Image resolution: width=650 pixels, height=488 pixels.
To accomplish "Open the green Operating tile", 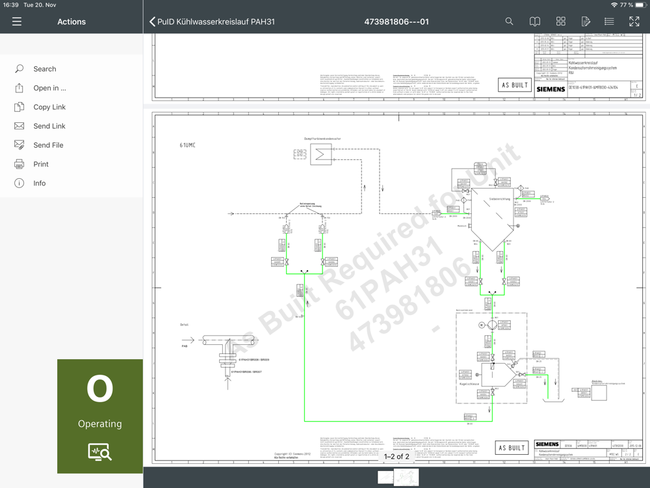I will (100, 416).
